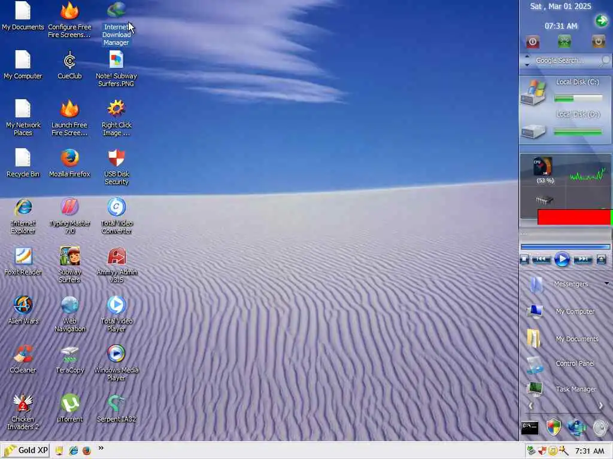Launch CCleaner from the desktop
Screen dimensions: 613x459
(23, 359)
